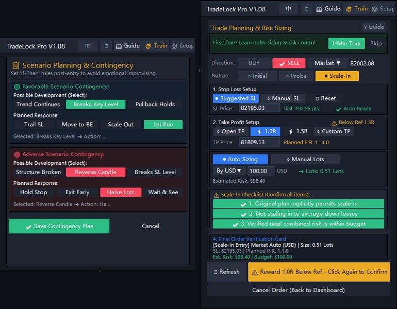This screenshot has width=397, height=309.
Task: Click the small square icon in left panel header
Action: pyautogui.click(x=106, y=46)
